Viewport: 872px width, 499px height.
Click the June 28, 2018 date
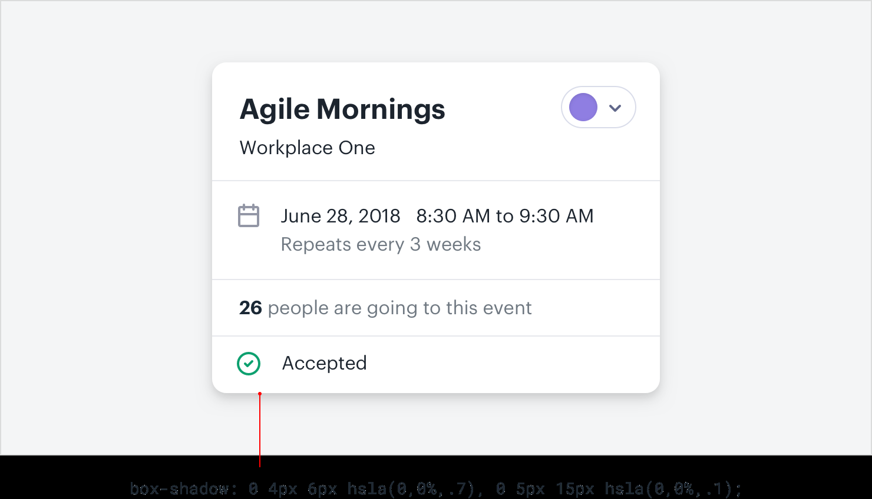341,216
